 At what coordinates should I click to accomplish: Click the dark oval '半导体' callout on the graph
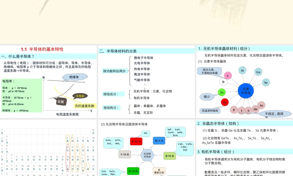[80, 96]
